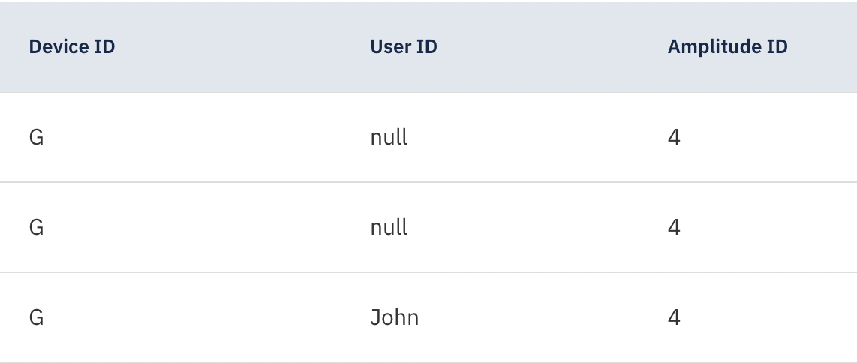This screenshot has height=363, width=857.
Task: Click the divider line beneath the John row
Action: click(x=428, y=362)
